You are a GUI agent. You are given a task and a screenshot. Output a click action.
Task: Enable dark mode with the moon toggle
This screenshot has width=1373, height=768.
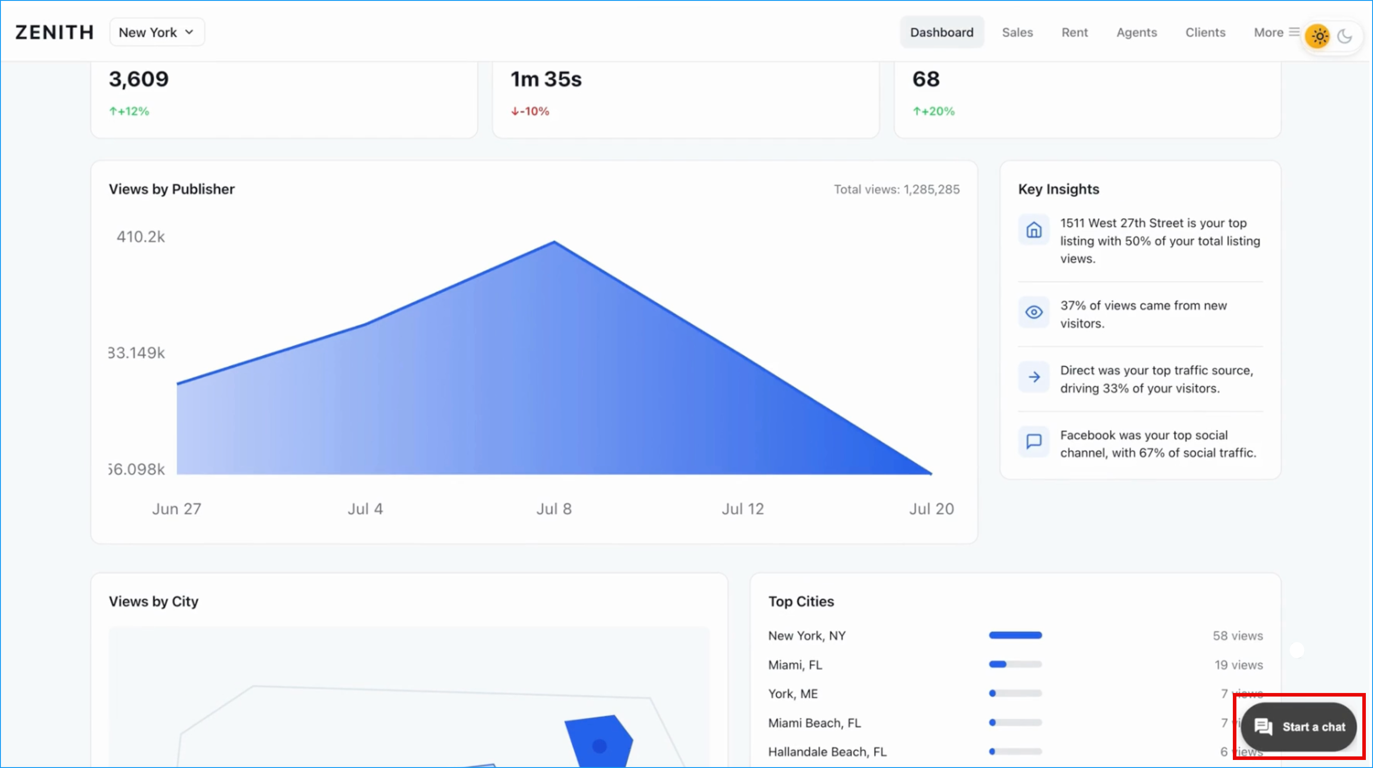(x=1345, y=36)
